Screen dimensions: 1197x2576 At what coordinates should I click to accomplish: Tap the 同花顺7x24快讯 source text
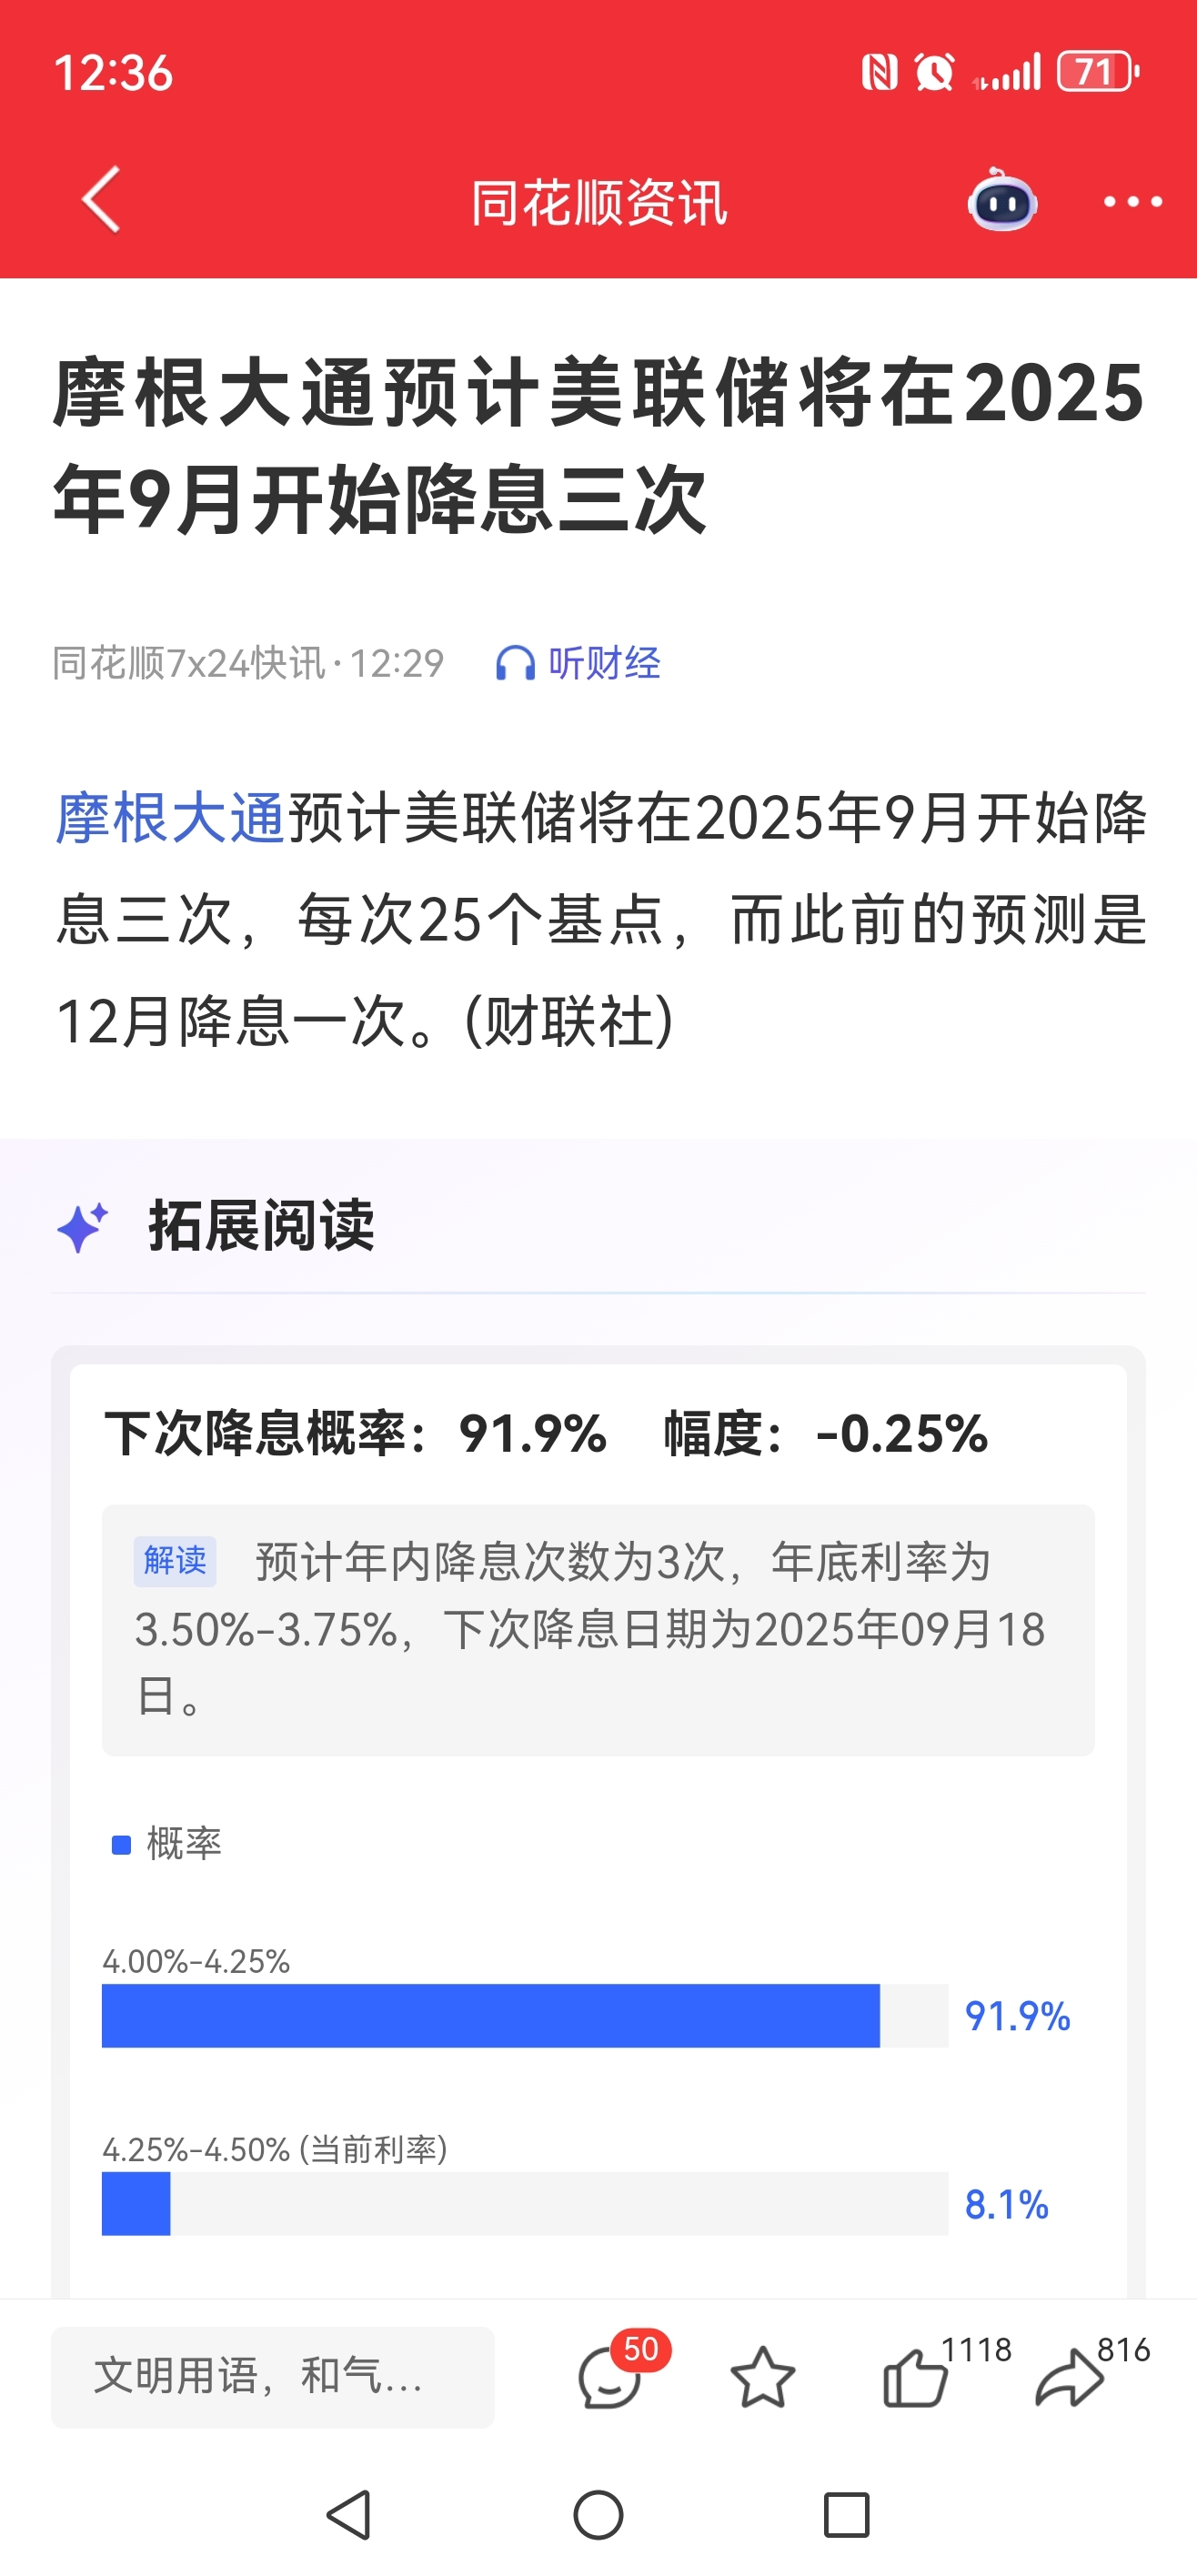tap(189, 664)
